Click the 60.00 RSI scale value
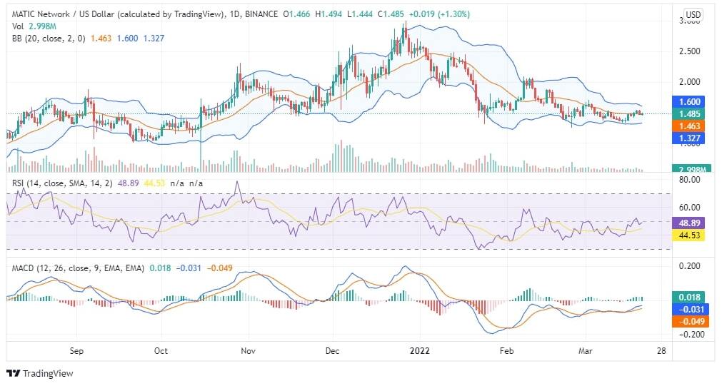 point(689,208)
